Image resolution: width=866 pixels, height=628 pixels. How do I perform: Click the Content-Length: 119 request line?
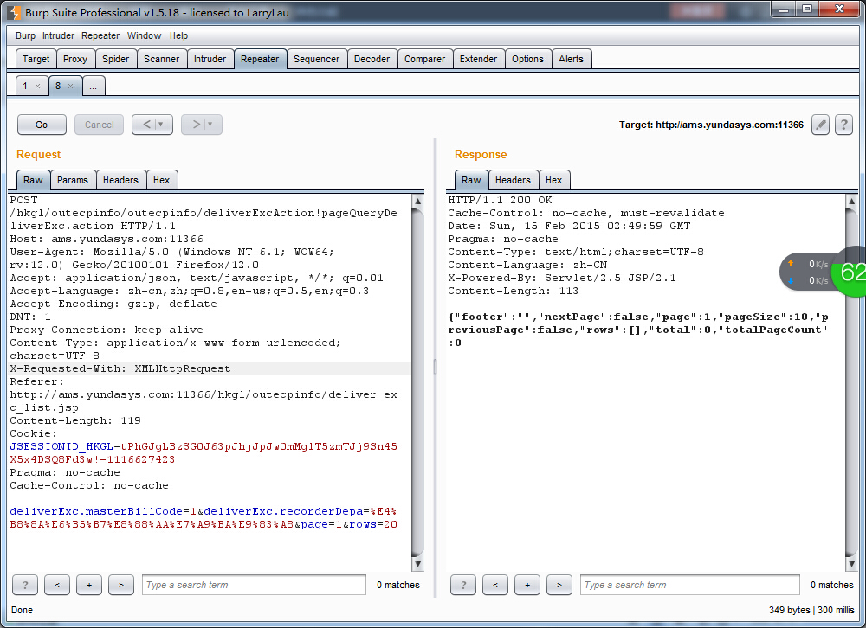click(x=75, y=420)
